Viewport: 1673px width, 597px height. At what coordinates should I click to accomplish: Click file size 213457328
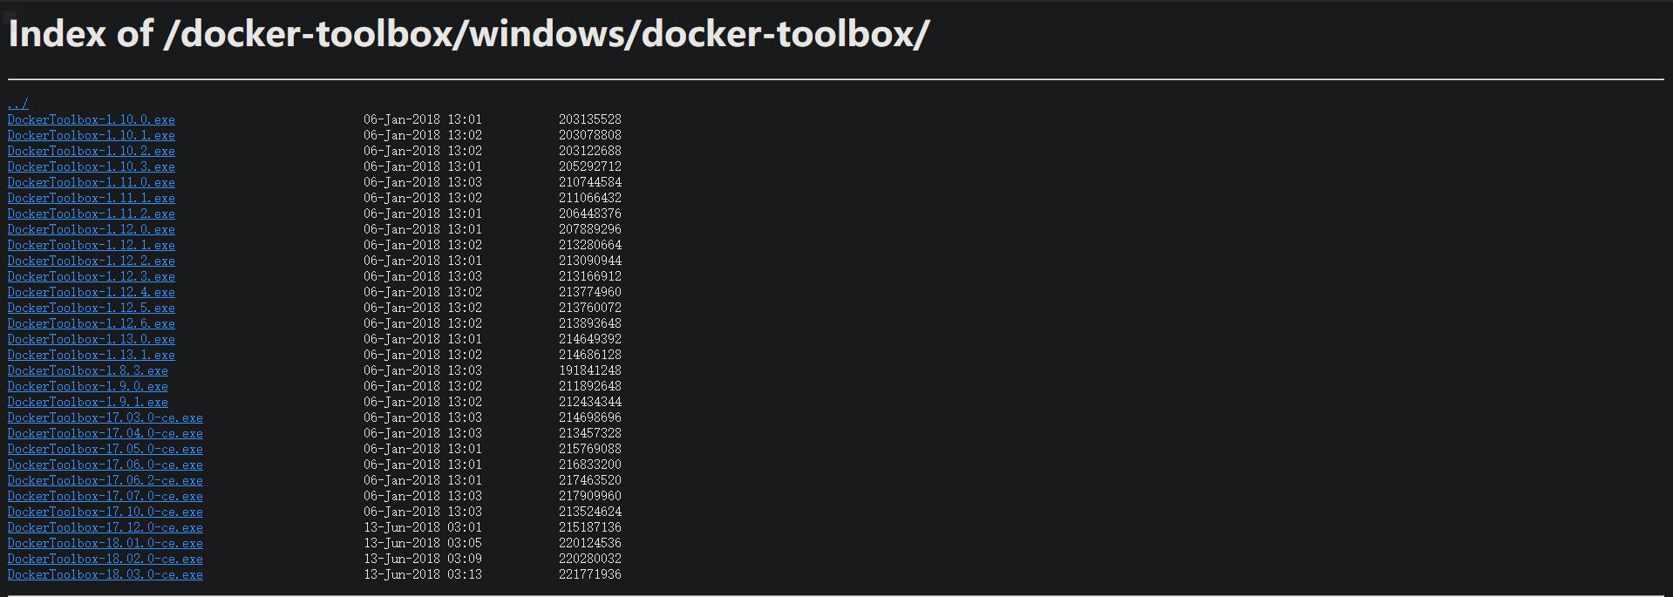(590, 433)
